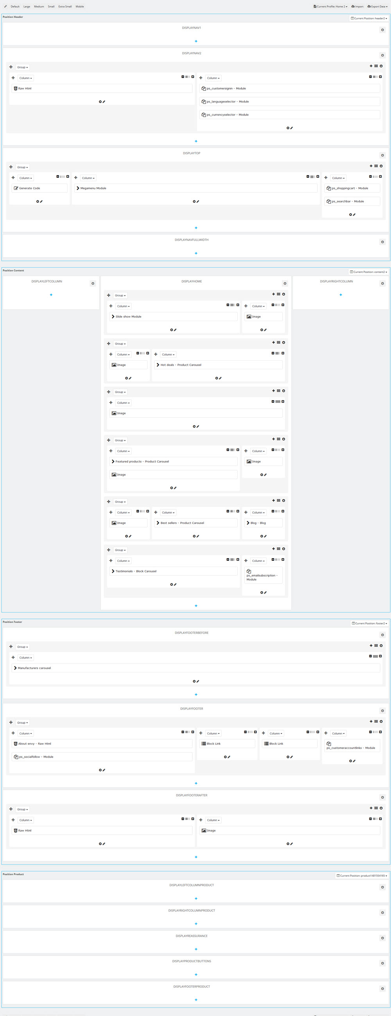Open the Current Profile: Home 2 dropdown
The width and height of the screenshot is (391, 1016).
(x=330, y=6)
